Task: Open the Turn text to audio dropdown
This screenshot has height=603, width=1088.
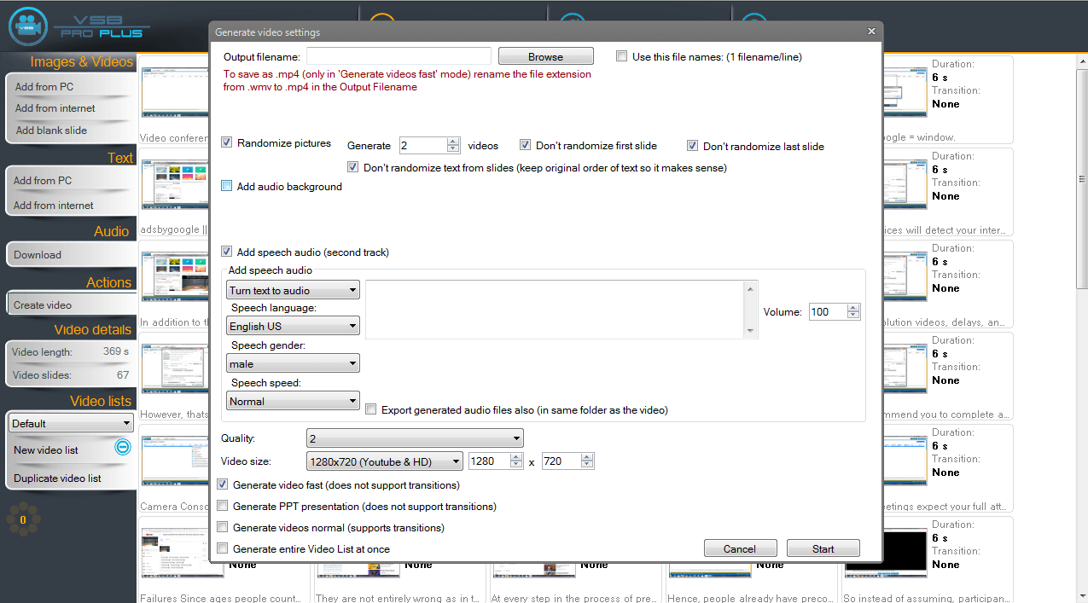Action: point(293,290)
